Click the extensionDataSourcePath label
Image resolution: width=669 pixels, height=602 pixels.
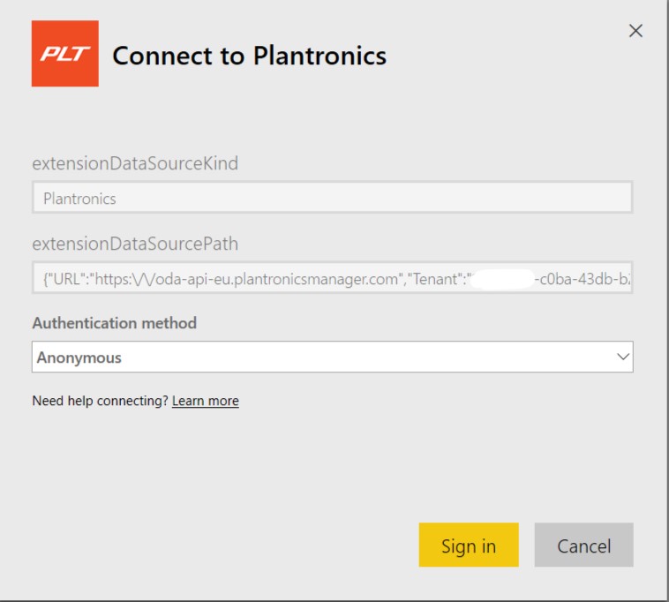click(135, 244)
